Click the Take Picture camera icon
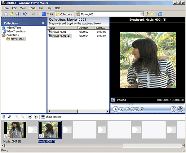 pyautogui.click(x=180, y=109)
